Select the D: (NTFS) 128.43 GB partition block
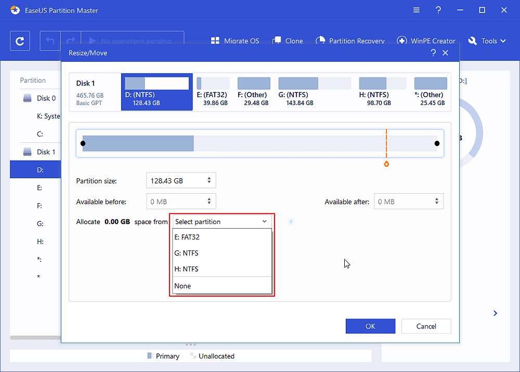The height and width of the screenshot is (372, 520). click(x=157, y=92)
